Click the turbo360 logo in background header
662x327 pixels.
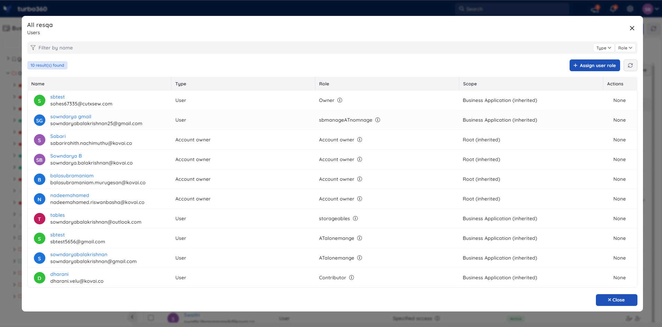tap(25, 9)
